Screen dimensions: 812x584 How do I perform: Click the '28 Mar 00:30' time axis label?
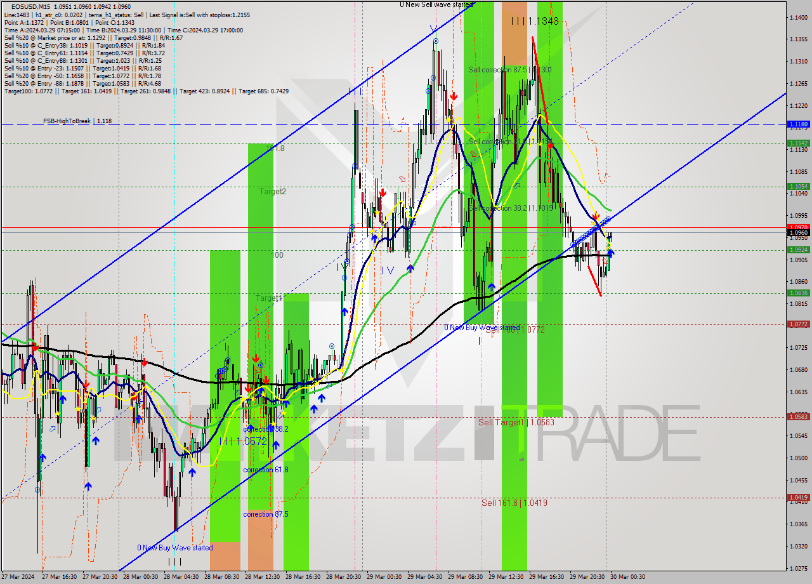[140, 577]
